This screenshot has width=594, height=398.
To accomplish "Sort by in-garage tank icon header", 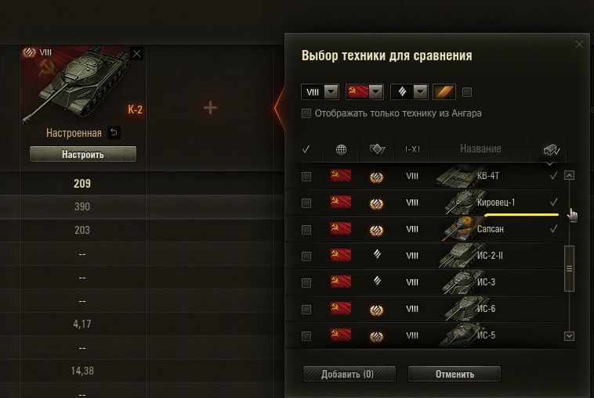I will click(551, 150).
